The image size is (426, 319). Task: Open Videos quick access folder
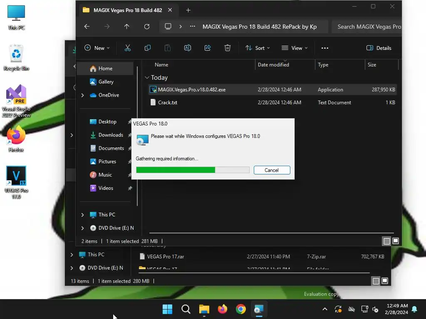(106, 188)
